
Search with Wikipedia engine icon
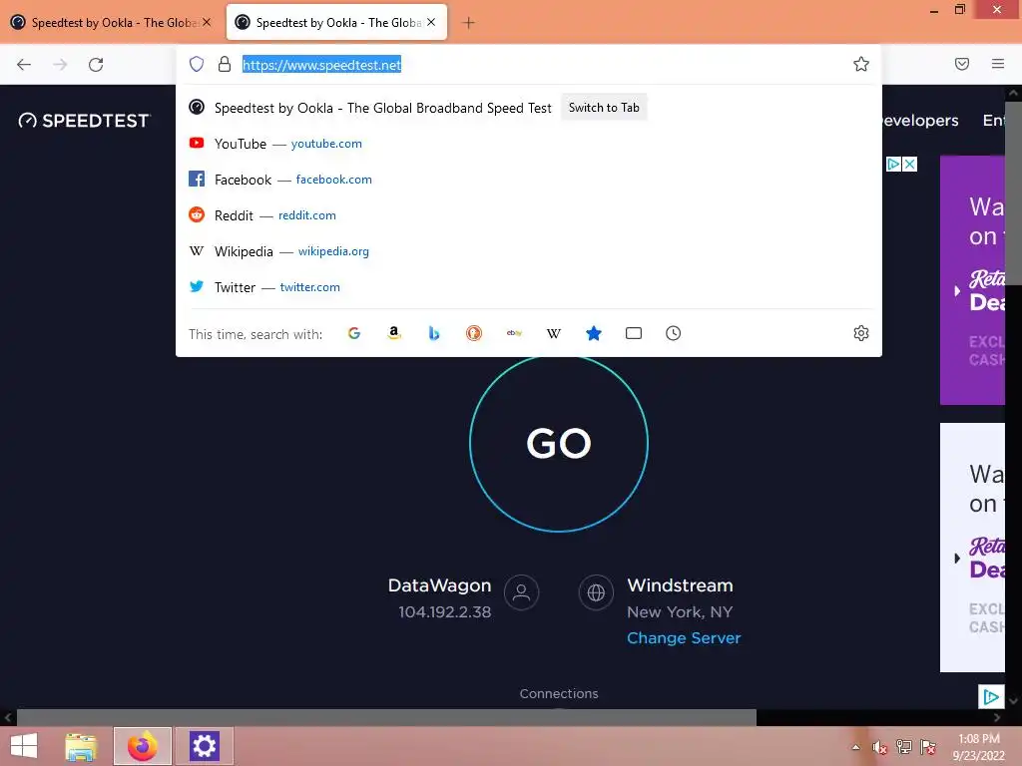(x=553, y=333)
